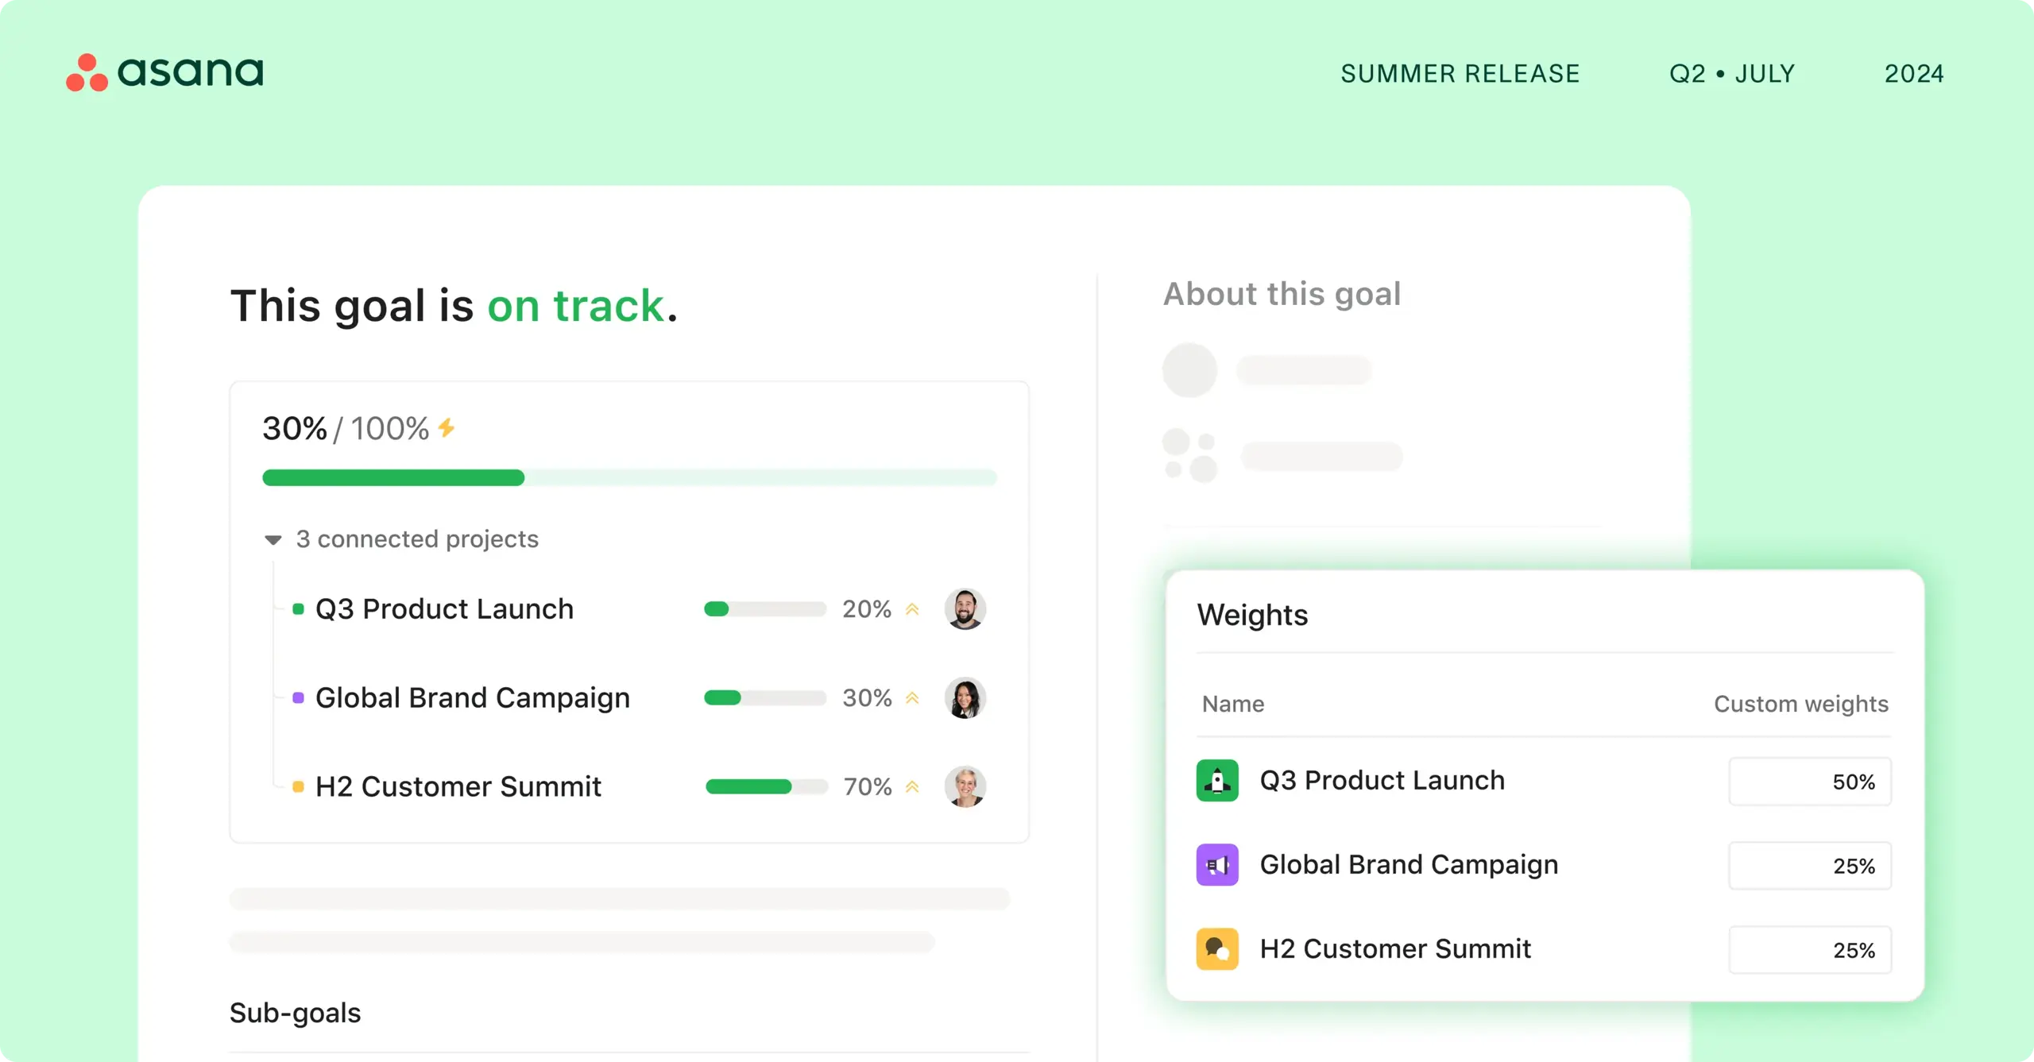The width and height of the screenshot is (2034, 1062).
Task: Click the Weights panel heading
Action: tap(1252, 616)
